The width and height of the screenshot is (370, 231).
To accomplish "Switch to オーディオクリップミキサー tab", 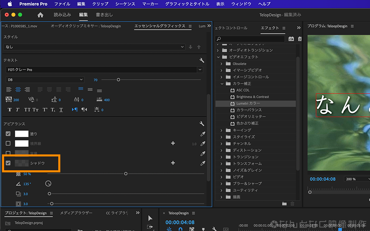I will click(x=86, y=26).
